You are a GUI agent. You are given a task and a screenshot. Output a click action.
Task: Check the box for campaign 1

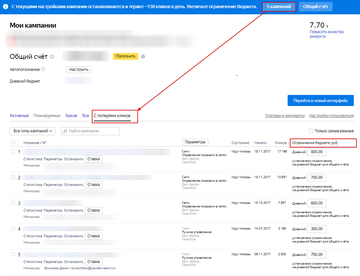tap(13, 151)
